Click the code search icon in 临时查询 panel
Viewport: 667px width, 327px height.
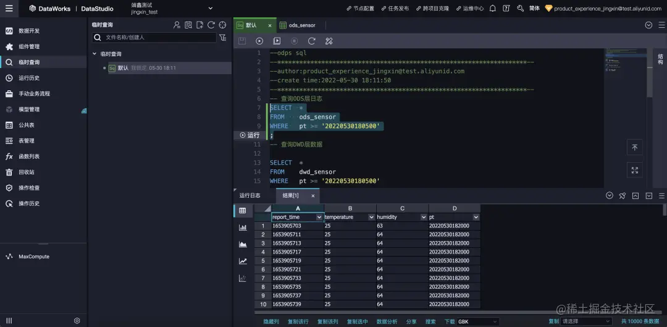(x=188, y=25)
